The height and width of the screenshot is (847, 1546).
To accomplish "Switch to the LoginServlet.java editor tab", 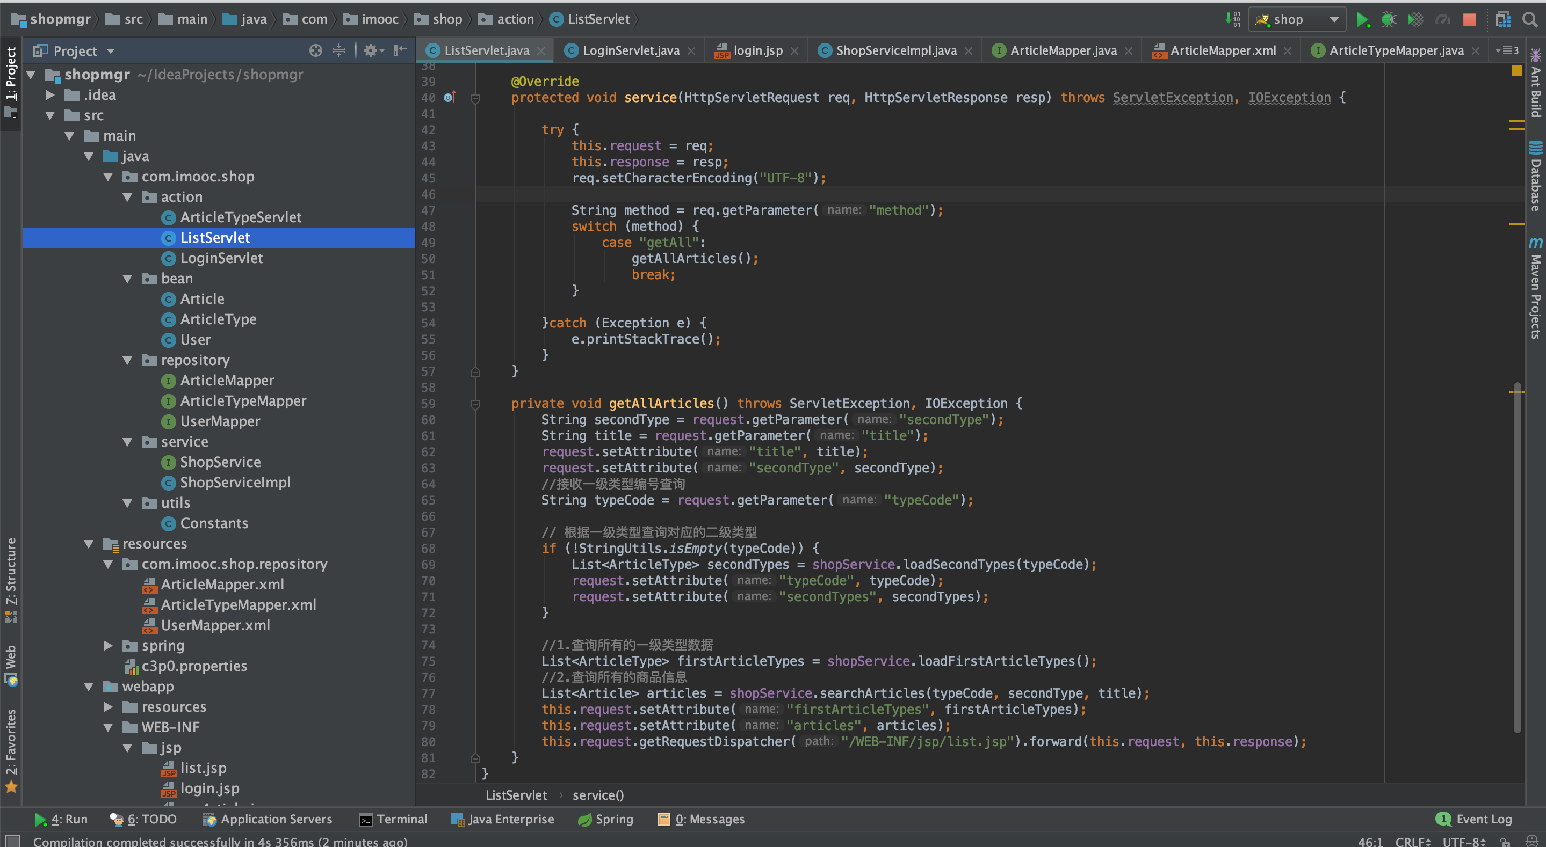I will pyautogui.click(x=630, y=50).
